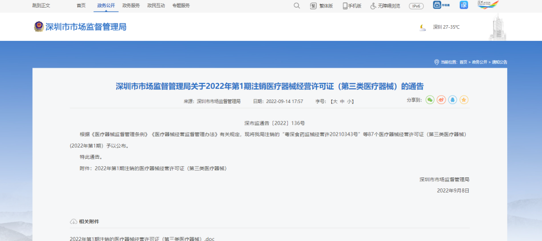Enable accessible browsing (无障碍浏览)
The height and width of the screenshot is (241, 542).
click(385, 6)
